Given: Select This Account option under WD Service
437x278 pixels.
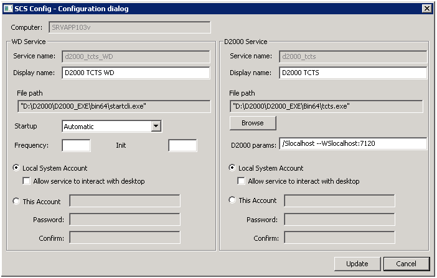Looking at the screenshot, I should pyautogui.click(x=16, y=201).
